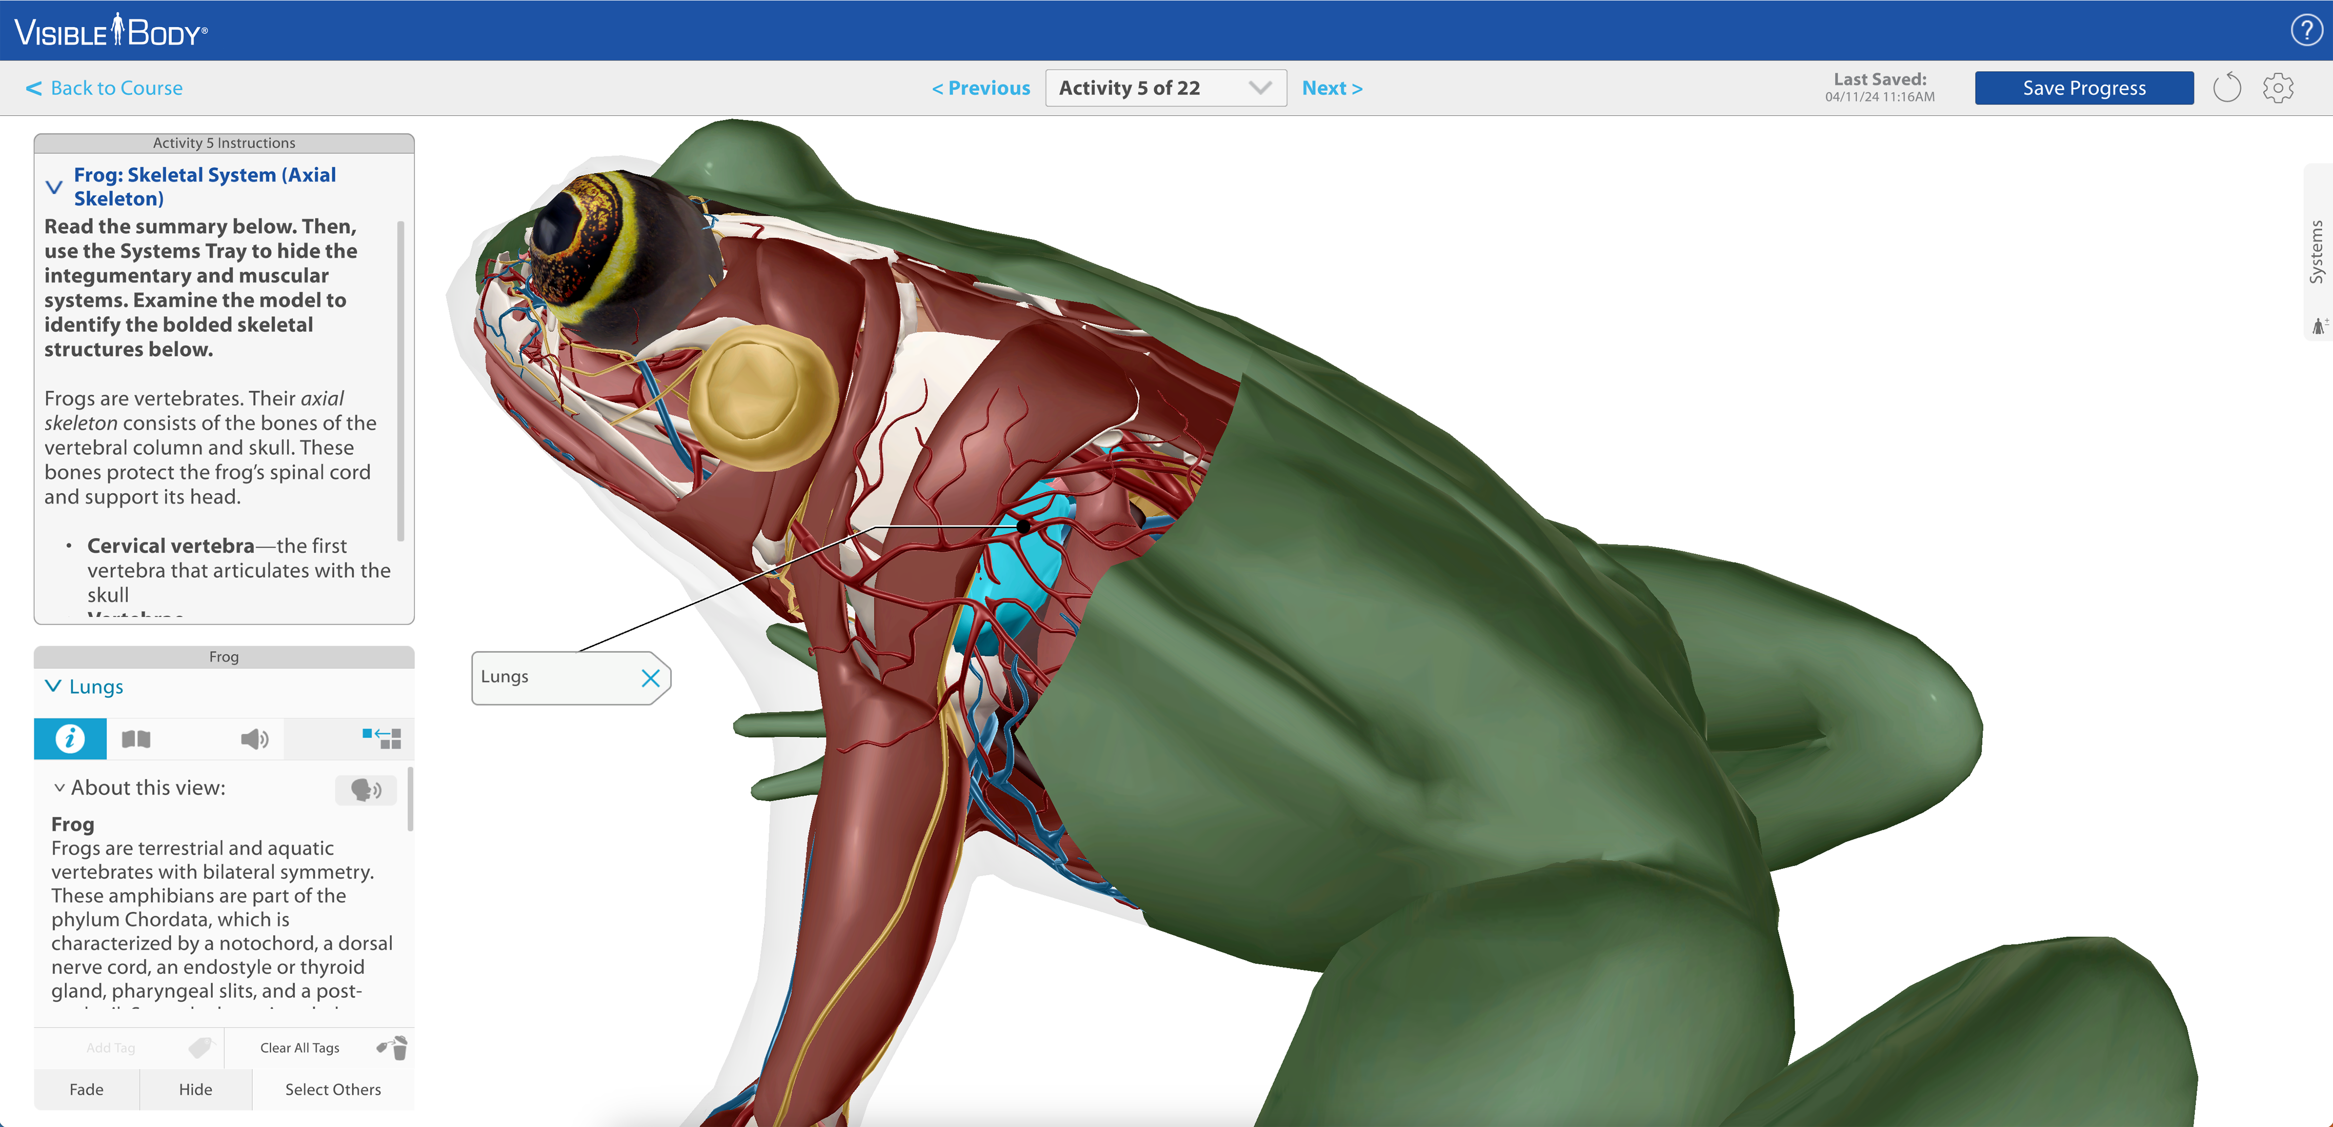Hide the selected Lungs structure
Image resolution: width=2333 pixels, height=1127 pixels.
pyautogui.click(x=195, y=1089)
